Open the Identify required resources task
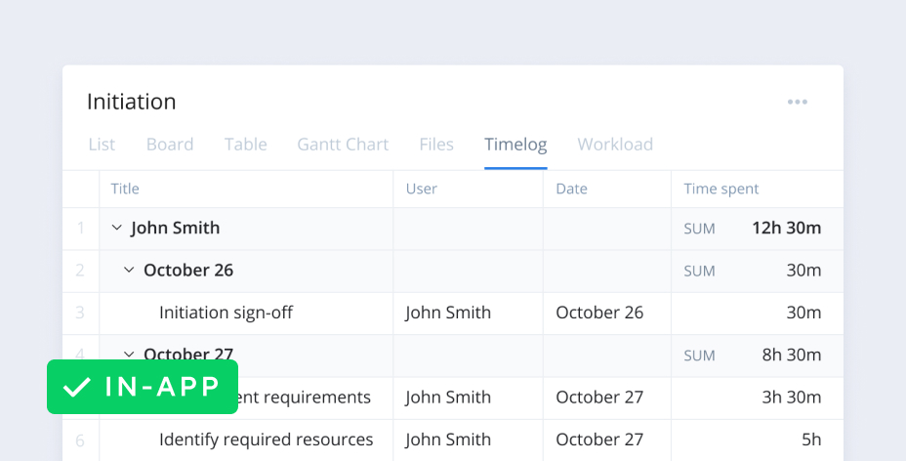 (266, 440)
